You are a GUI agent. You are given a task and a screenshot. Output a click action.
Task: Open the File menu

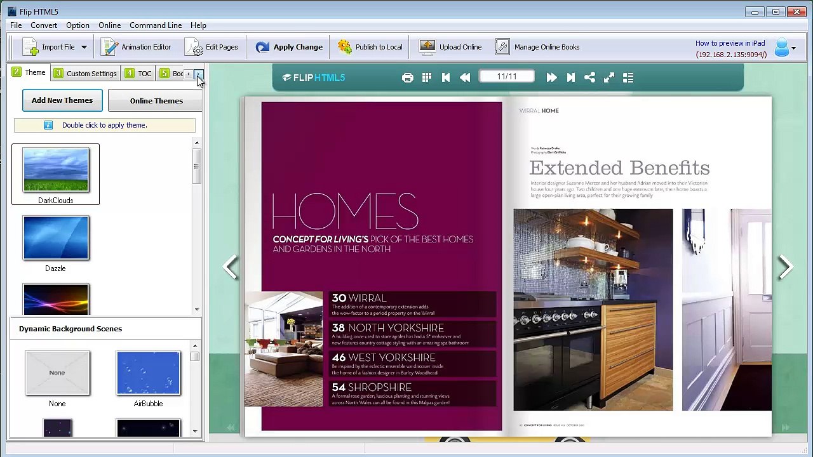click(x=16, y=25)
